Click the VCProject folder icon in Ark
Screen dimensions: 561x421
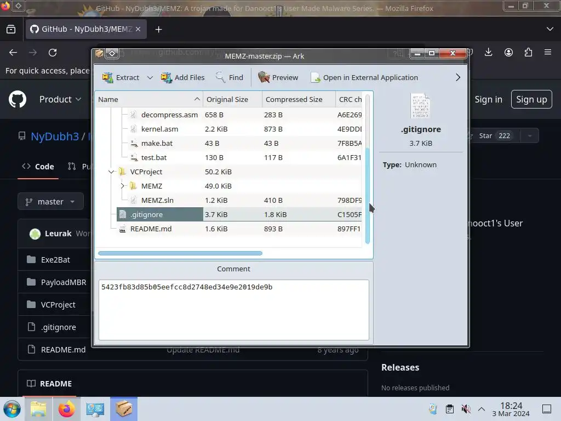click(122, 172)
